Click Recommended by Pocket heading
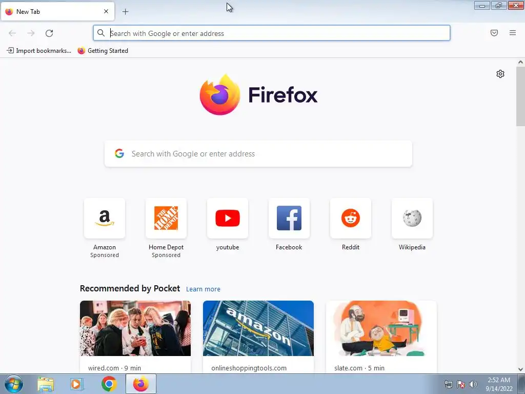The image size is (525, 394). click(130, 288)
